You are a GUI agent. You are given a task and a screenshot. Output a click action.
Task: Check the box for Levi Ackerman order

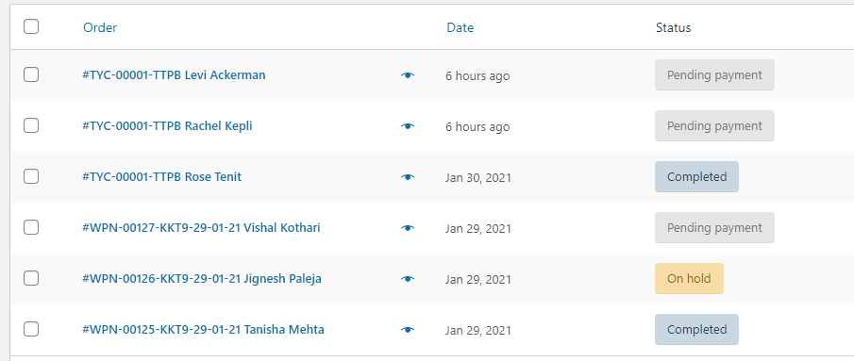[31, 74]
